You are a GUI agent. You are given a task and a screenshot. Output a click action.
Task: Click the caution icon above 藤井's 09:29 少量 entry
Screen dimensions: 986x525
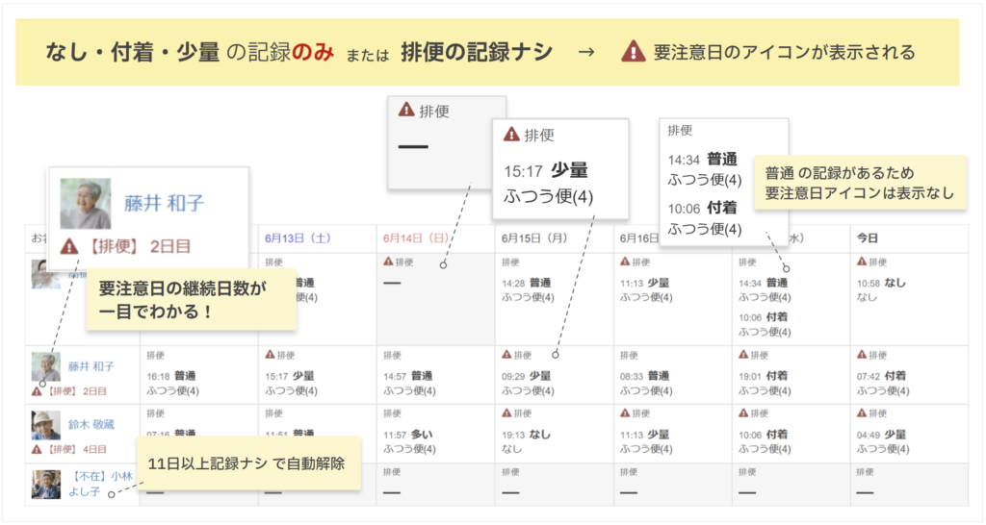pyautogui.click(x=506, y=355)
